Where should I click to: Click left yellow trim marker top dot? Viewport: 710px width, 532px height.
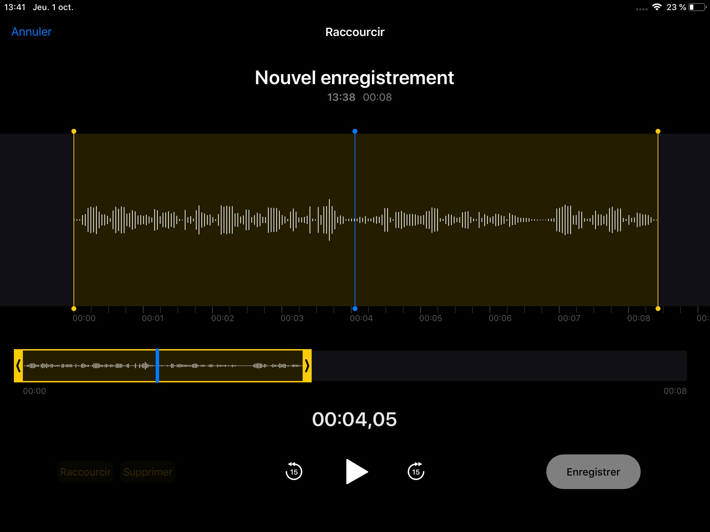click(x=74, y=131)
